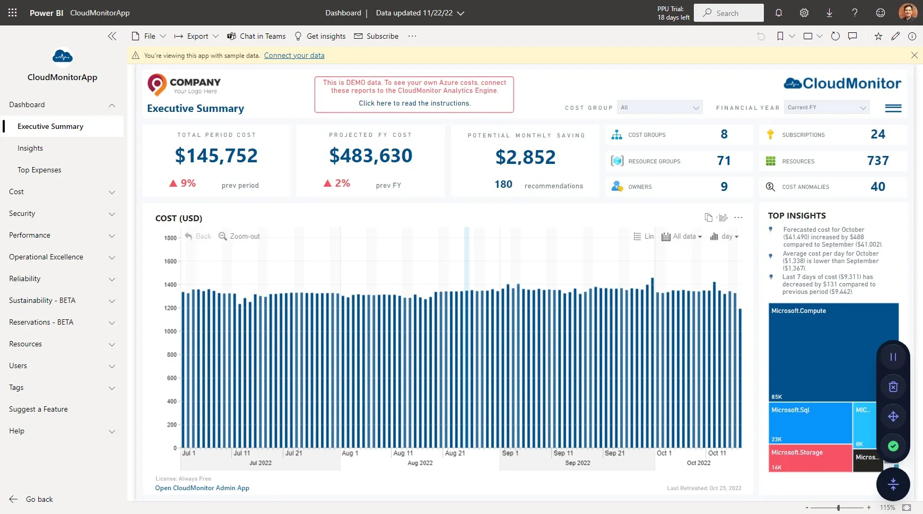The image size is (923, 514).
Task: Open the Export menu
Action: (x=196, y=36)
